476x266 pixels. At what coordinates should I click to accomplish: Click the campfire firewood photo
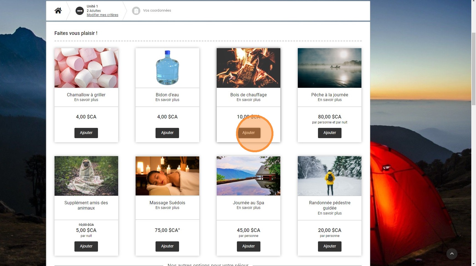249,68
